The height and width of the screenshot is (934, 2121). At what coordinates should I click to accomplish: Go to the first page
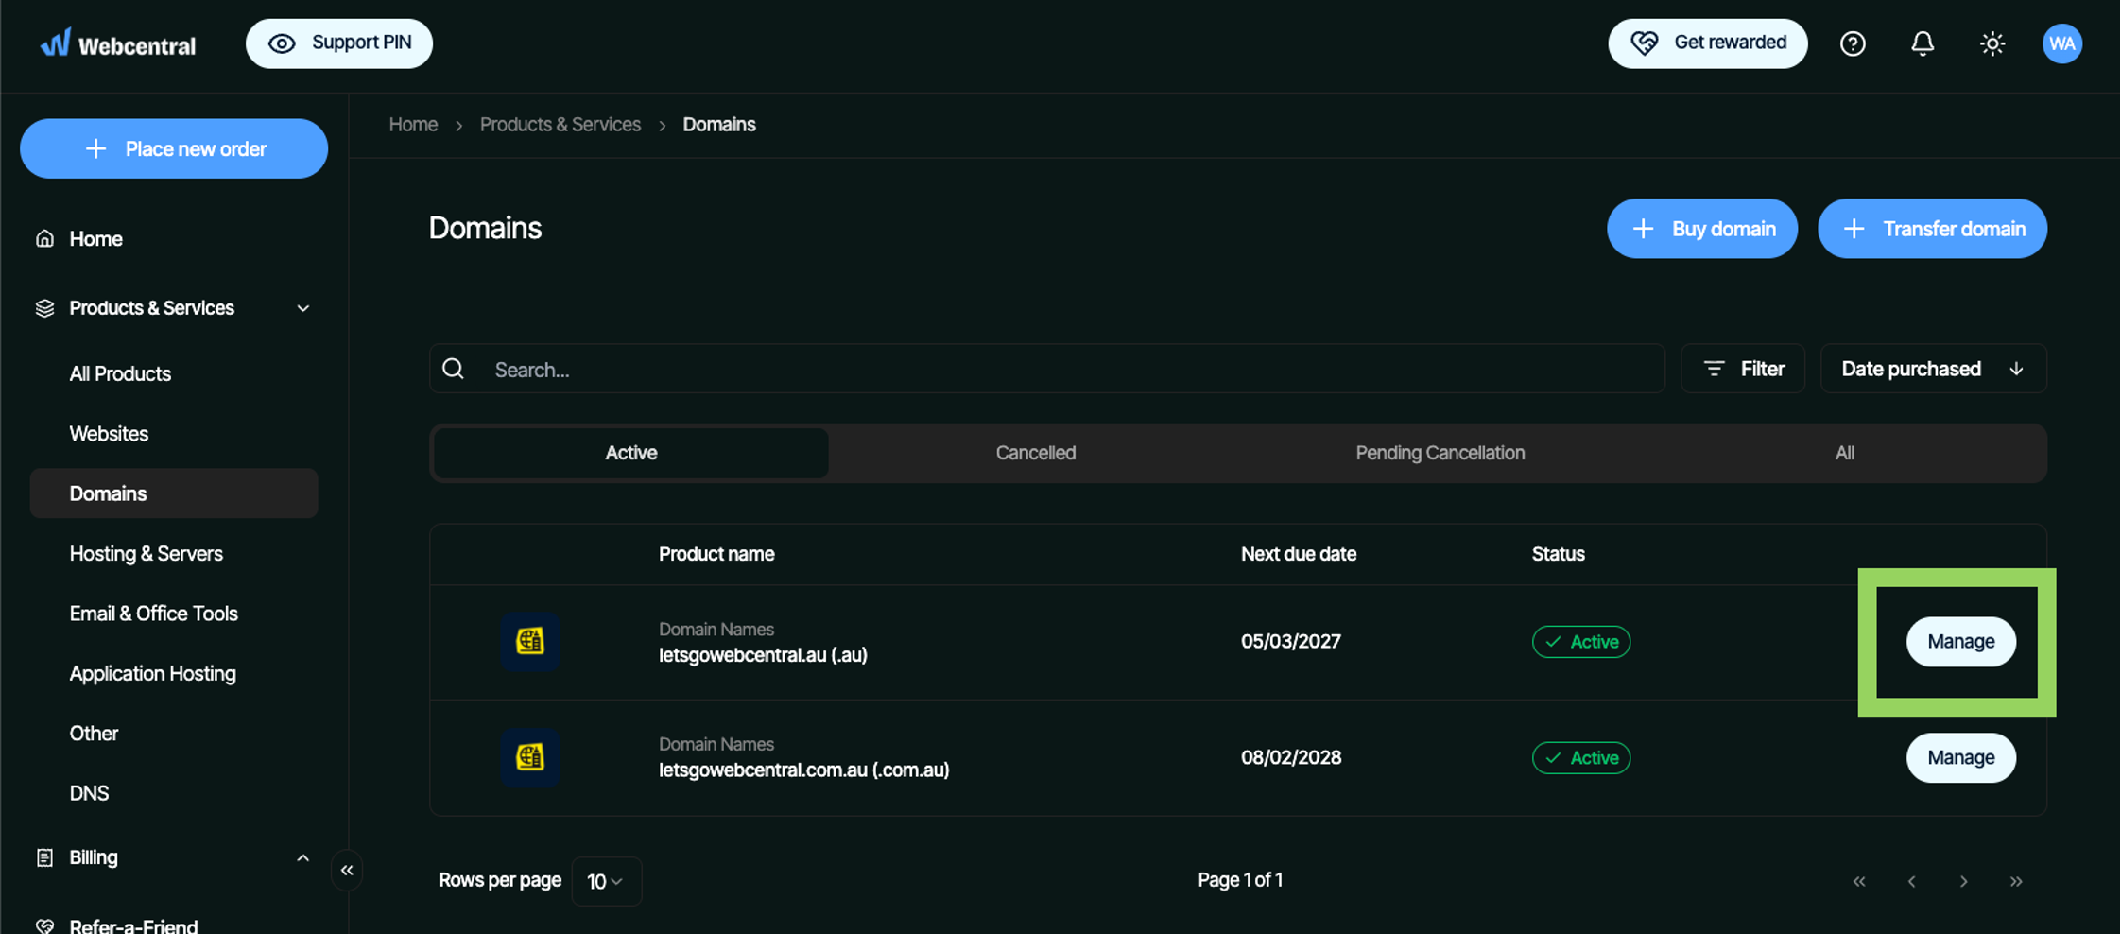coord(1859,881)
